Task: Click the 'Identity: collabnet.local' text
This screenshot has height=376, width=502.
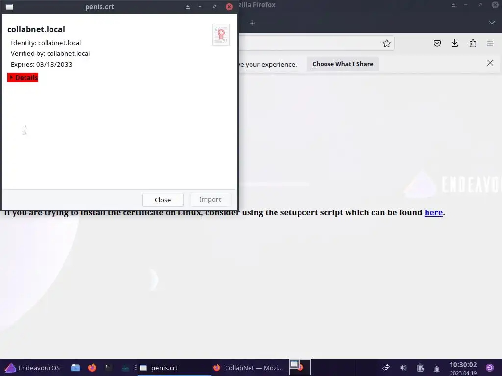Action: click(46, 43)
